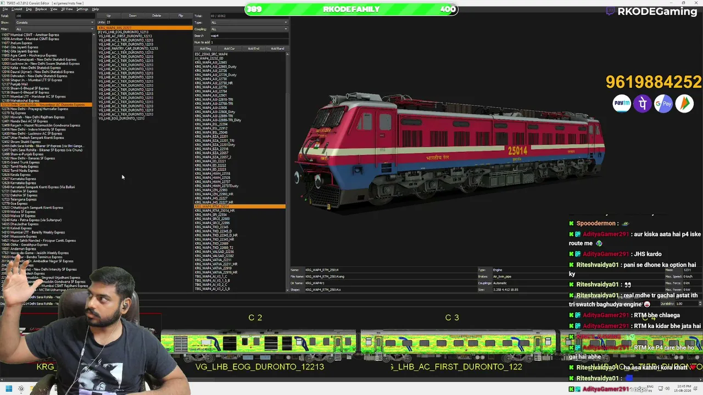Screen dimensions: 703x395
Task: Click the Flip unit button
Action: point(181,16)
